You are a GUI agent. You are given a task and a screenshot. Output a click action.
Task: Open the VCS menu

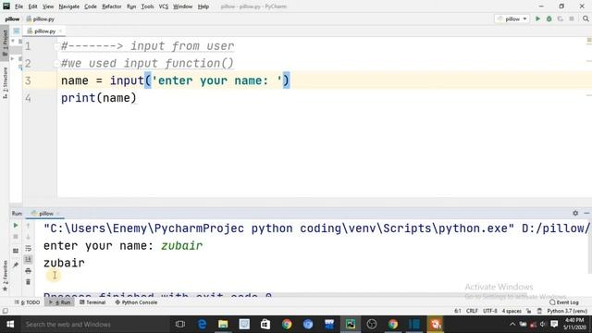tap(164, 6)
